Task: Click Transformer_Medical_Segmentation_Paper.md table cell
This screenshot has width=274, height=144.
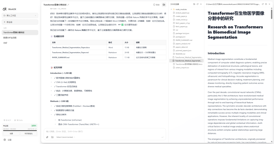Action: (x=78, y=52)
